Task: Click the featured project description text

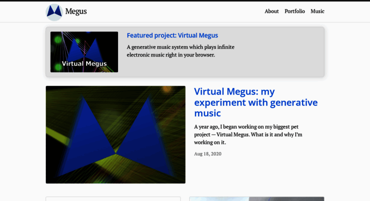Action: point(180,51)
